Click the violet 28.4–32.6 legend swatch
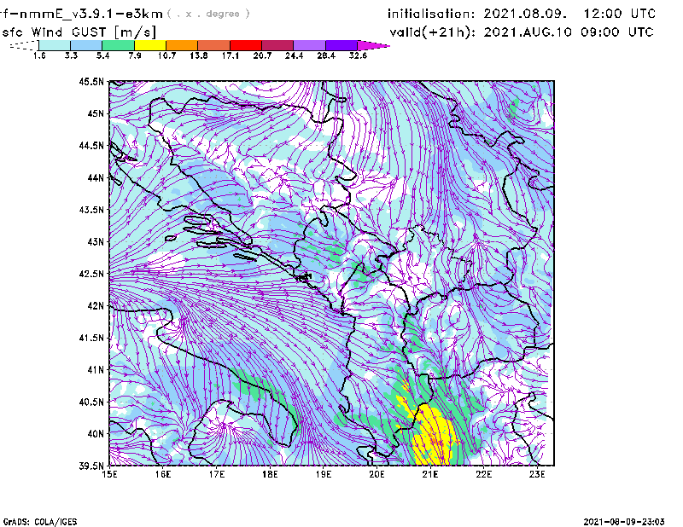The height and width of the screenshot is (527, 683). (x=341, y=45)
